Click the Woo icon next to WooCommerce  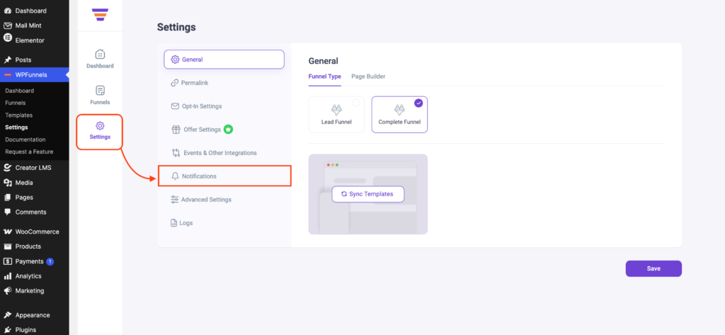point(7,232)
